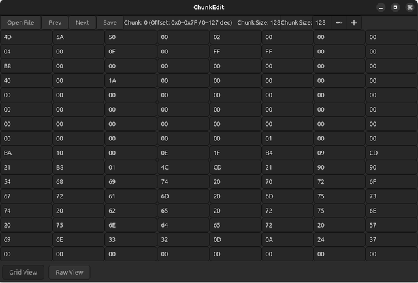This screenshot has width=418, height=283.
Task: Increase chunk size with the plus button
Action: pyautogui.click(x=354, y=23)
